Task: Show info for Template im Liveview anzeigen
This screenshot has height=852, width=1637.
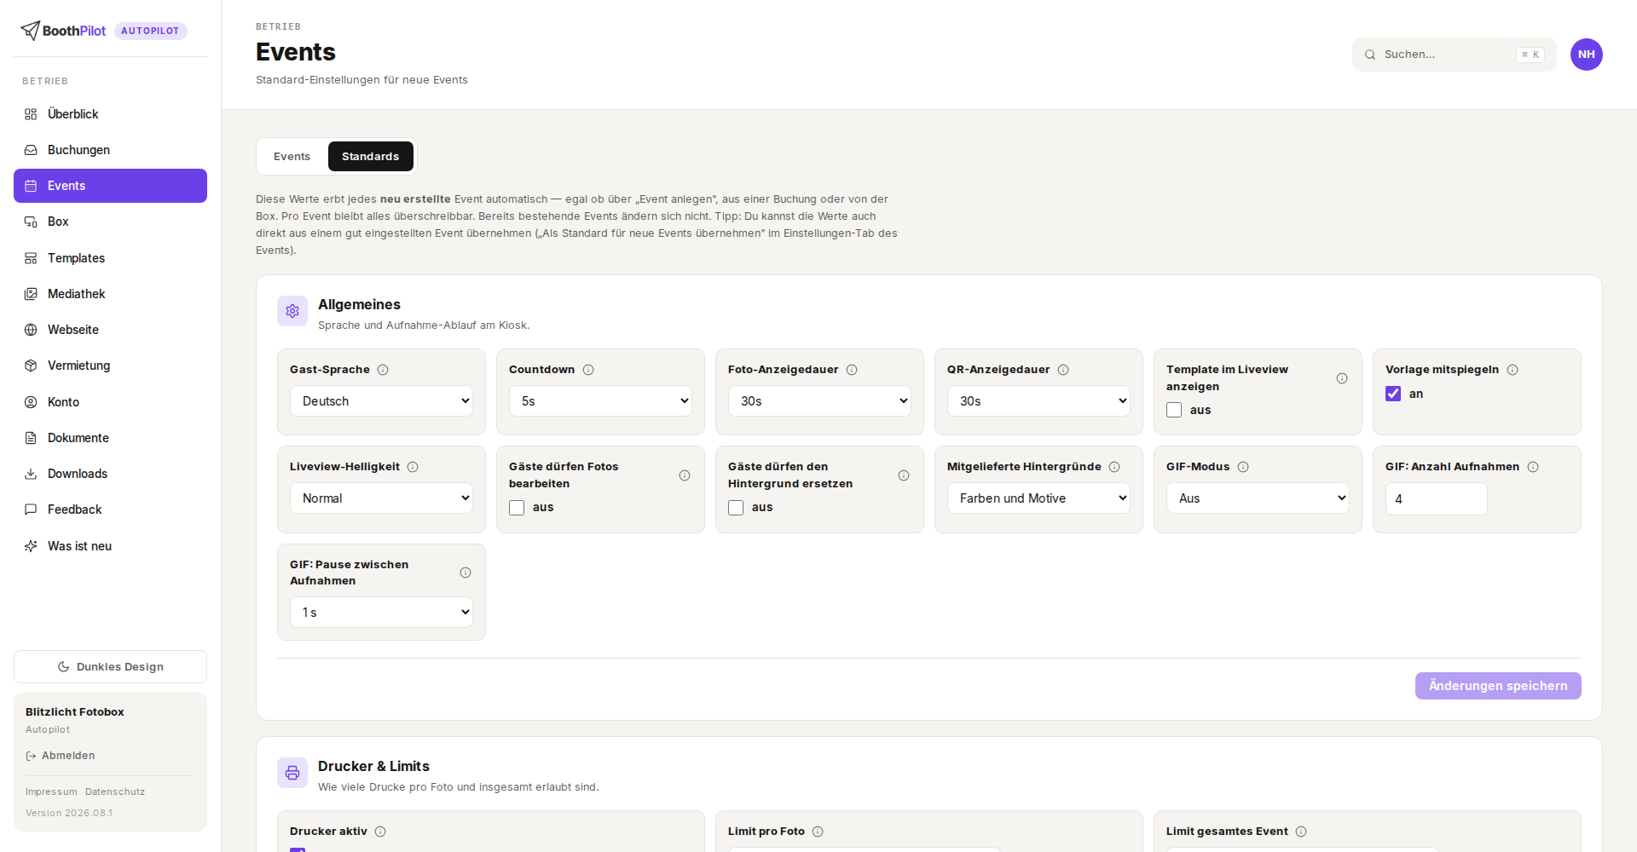Action: pyautogui.click(x=1342, y=378)
